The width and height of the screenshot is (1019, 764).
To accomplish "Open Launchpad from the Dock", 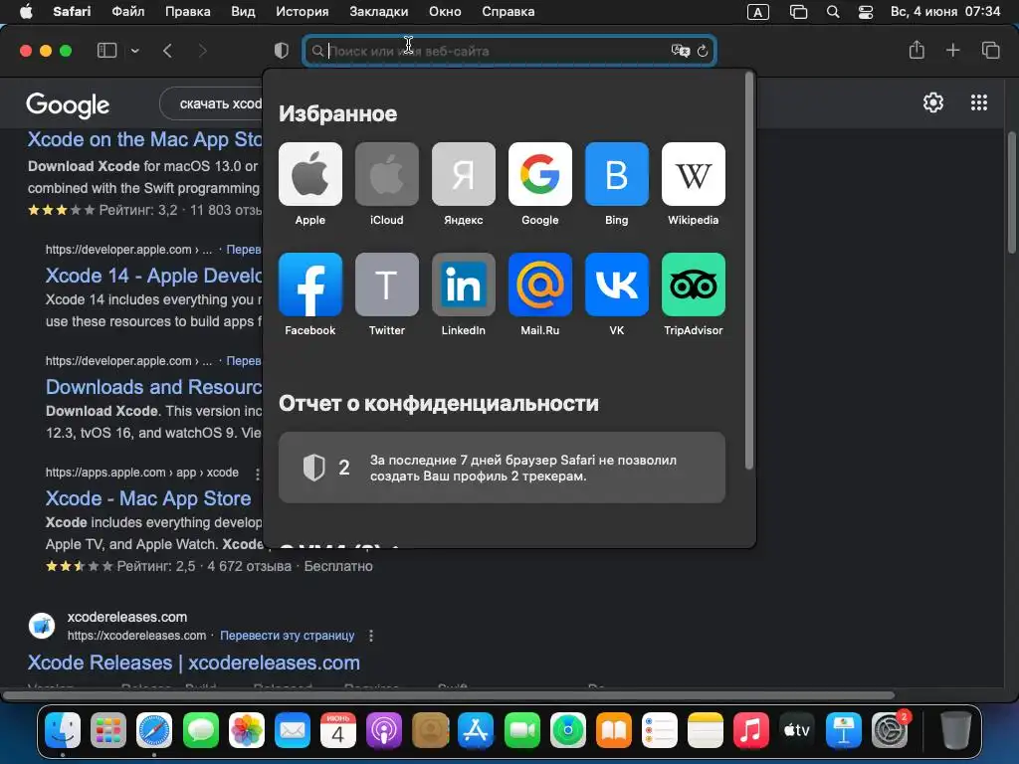I will pos(107,729).
